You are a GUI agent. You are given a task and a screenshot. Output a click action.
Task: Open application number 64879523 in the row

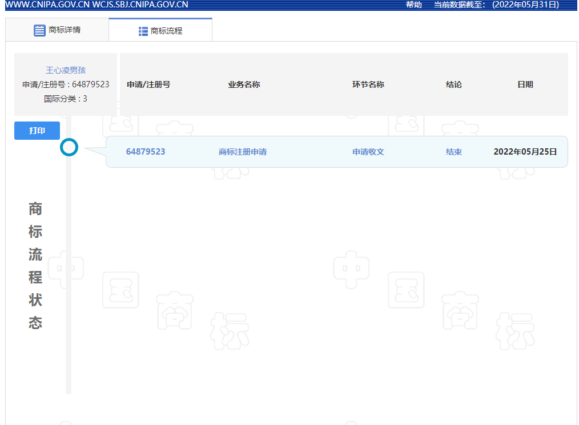click(x=146, y=152)
